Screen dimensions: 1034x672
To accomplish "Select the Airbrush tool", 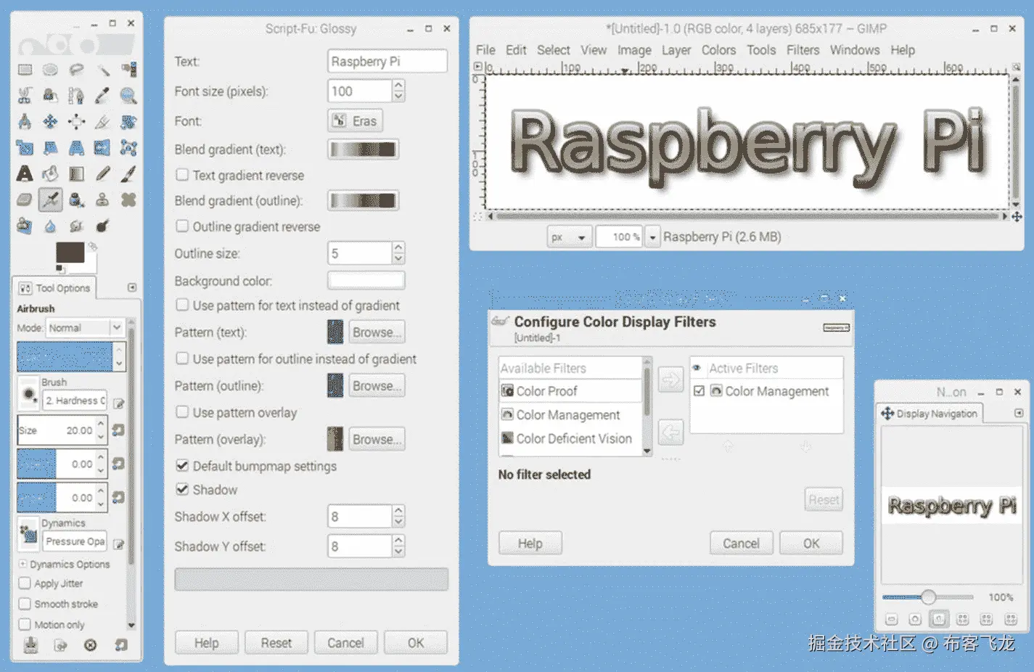I will pos(50,200).
